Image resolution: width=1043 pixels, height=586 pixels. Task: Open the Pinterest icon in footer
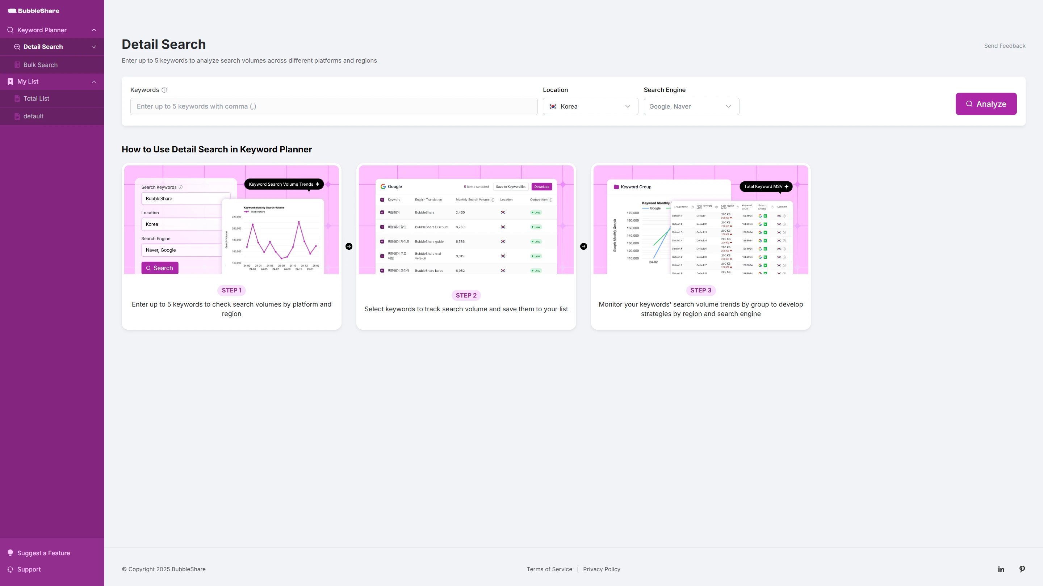1022,569
